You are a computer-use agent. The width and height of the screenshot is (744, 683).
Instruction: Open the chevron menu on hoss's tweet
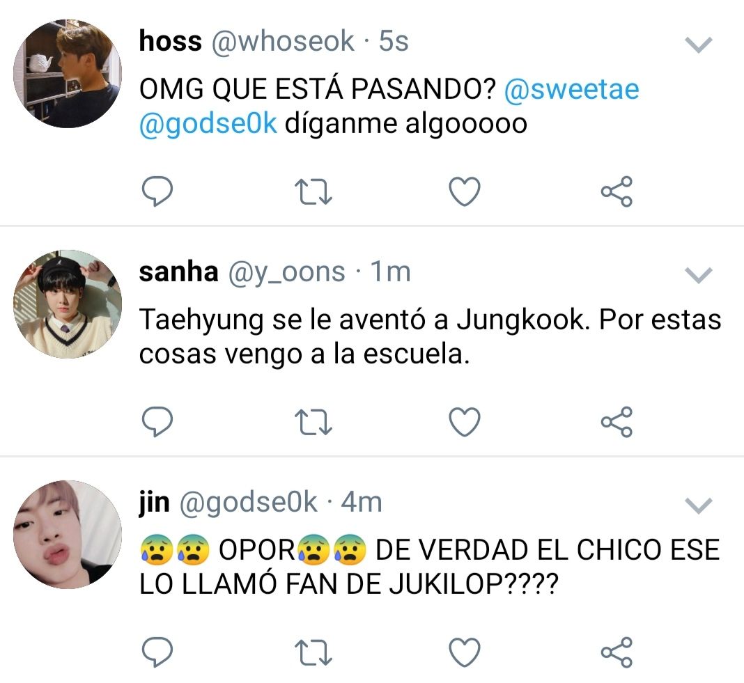click(x=699, y=45)
